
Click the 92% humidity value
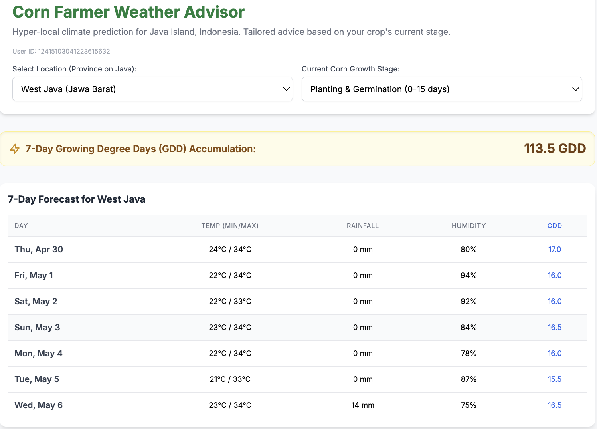(x=469, y=302)
